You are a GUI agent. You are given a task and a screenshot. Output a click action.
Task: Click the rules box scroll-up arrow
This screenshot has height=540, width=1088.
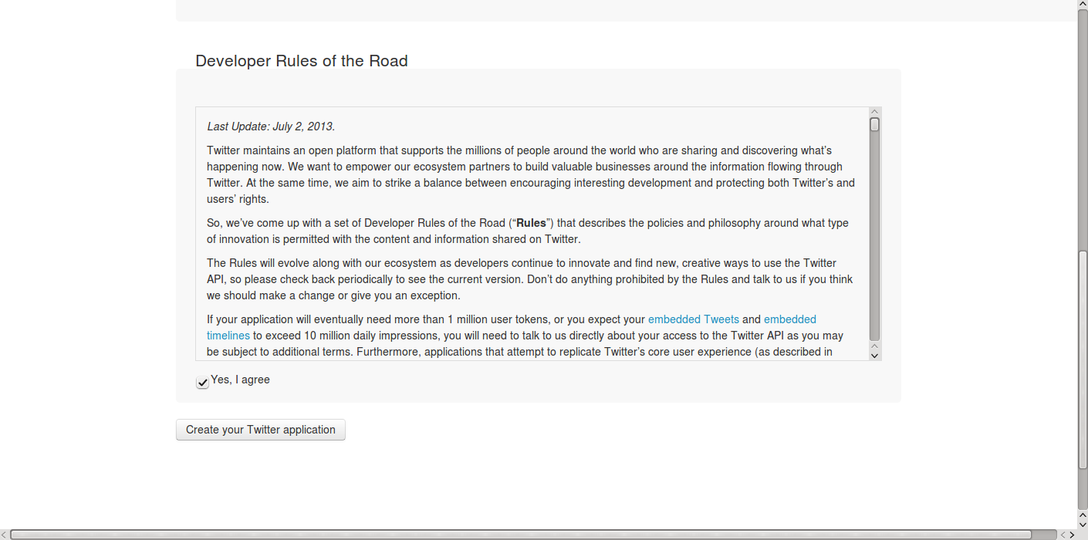[874, 113]
